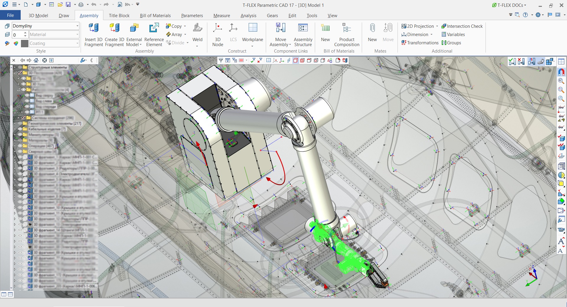
Task: Switch to the Draw tab
Action: point(64,16)
